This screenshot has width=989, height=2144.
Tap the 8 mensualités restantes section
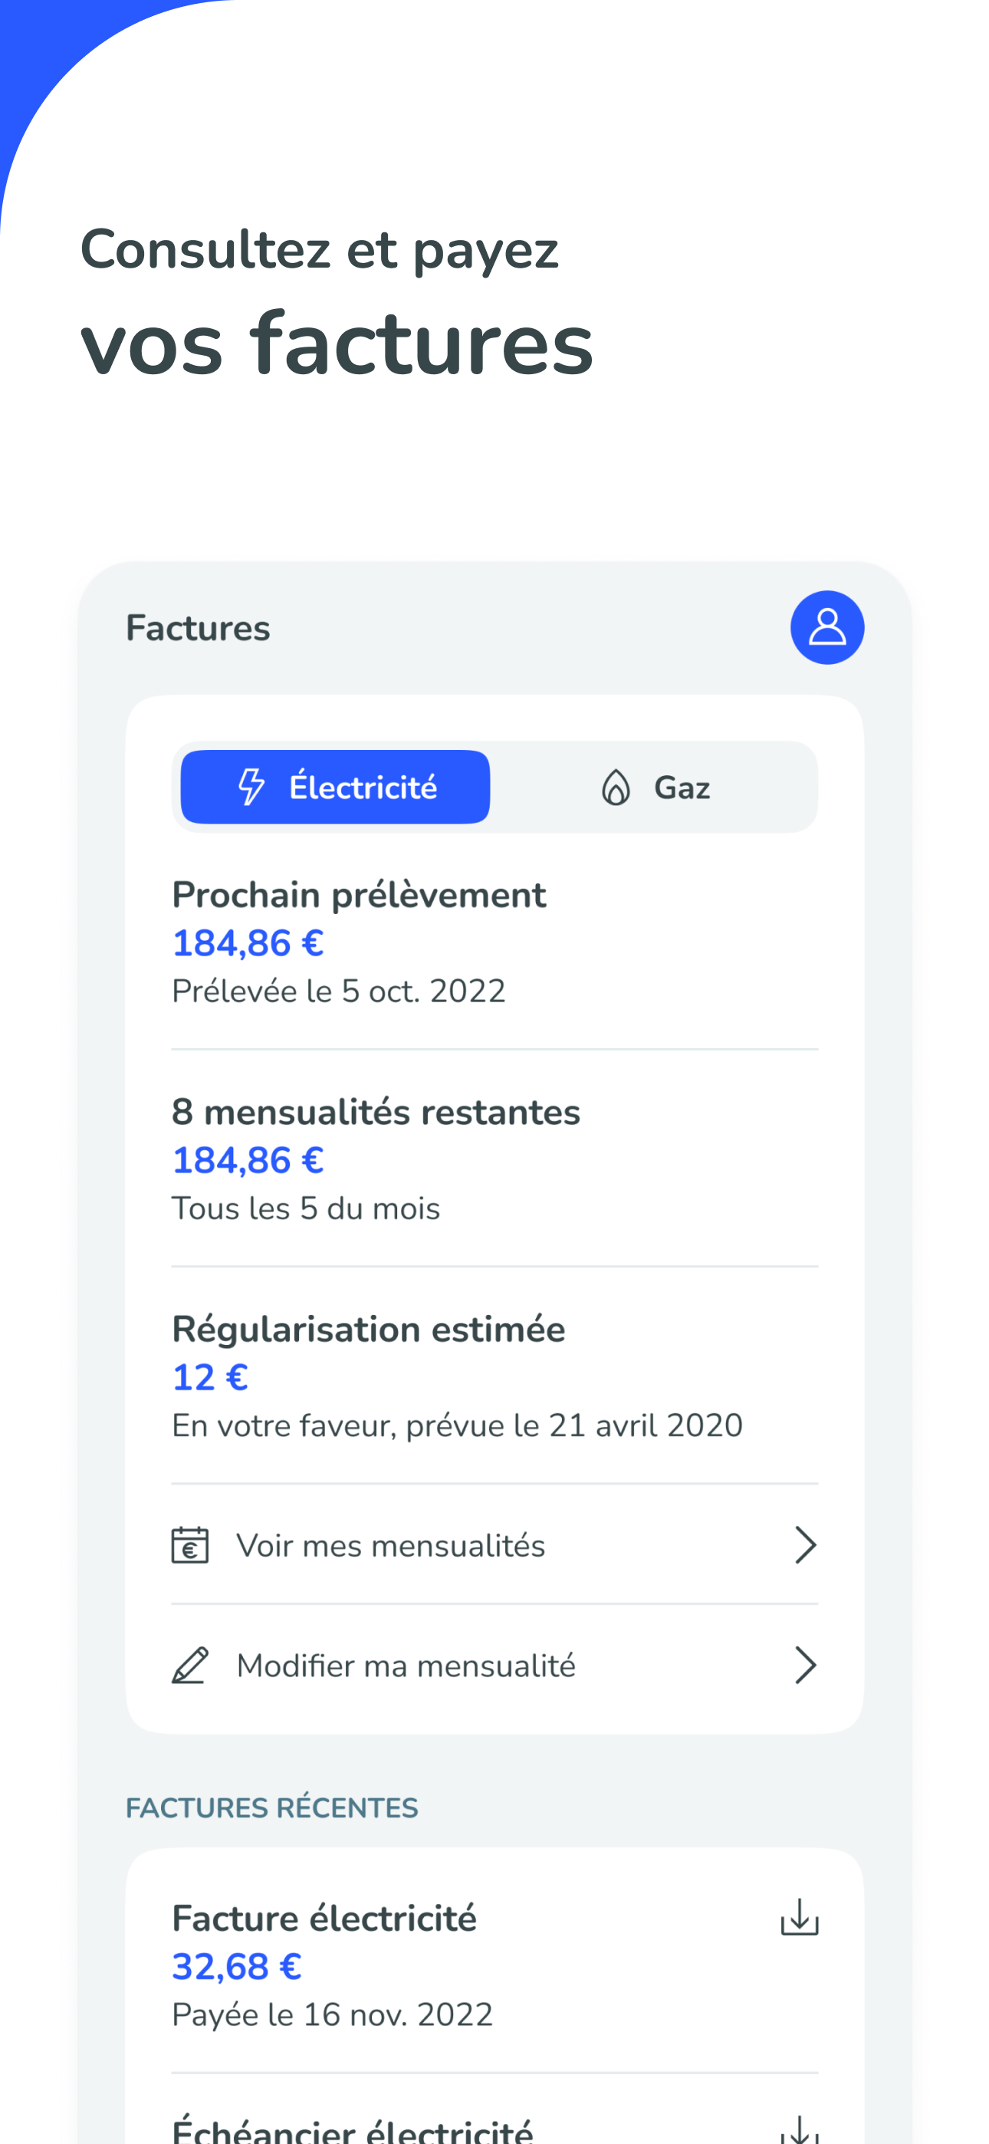coord(376,1158)
